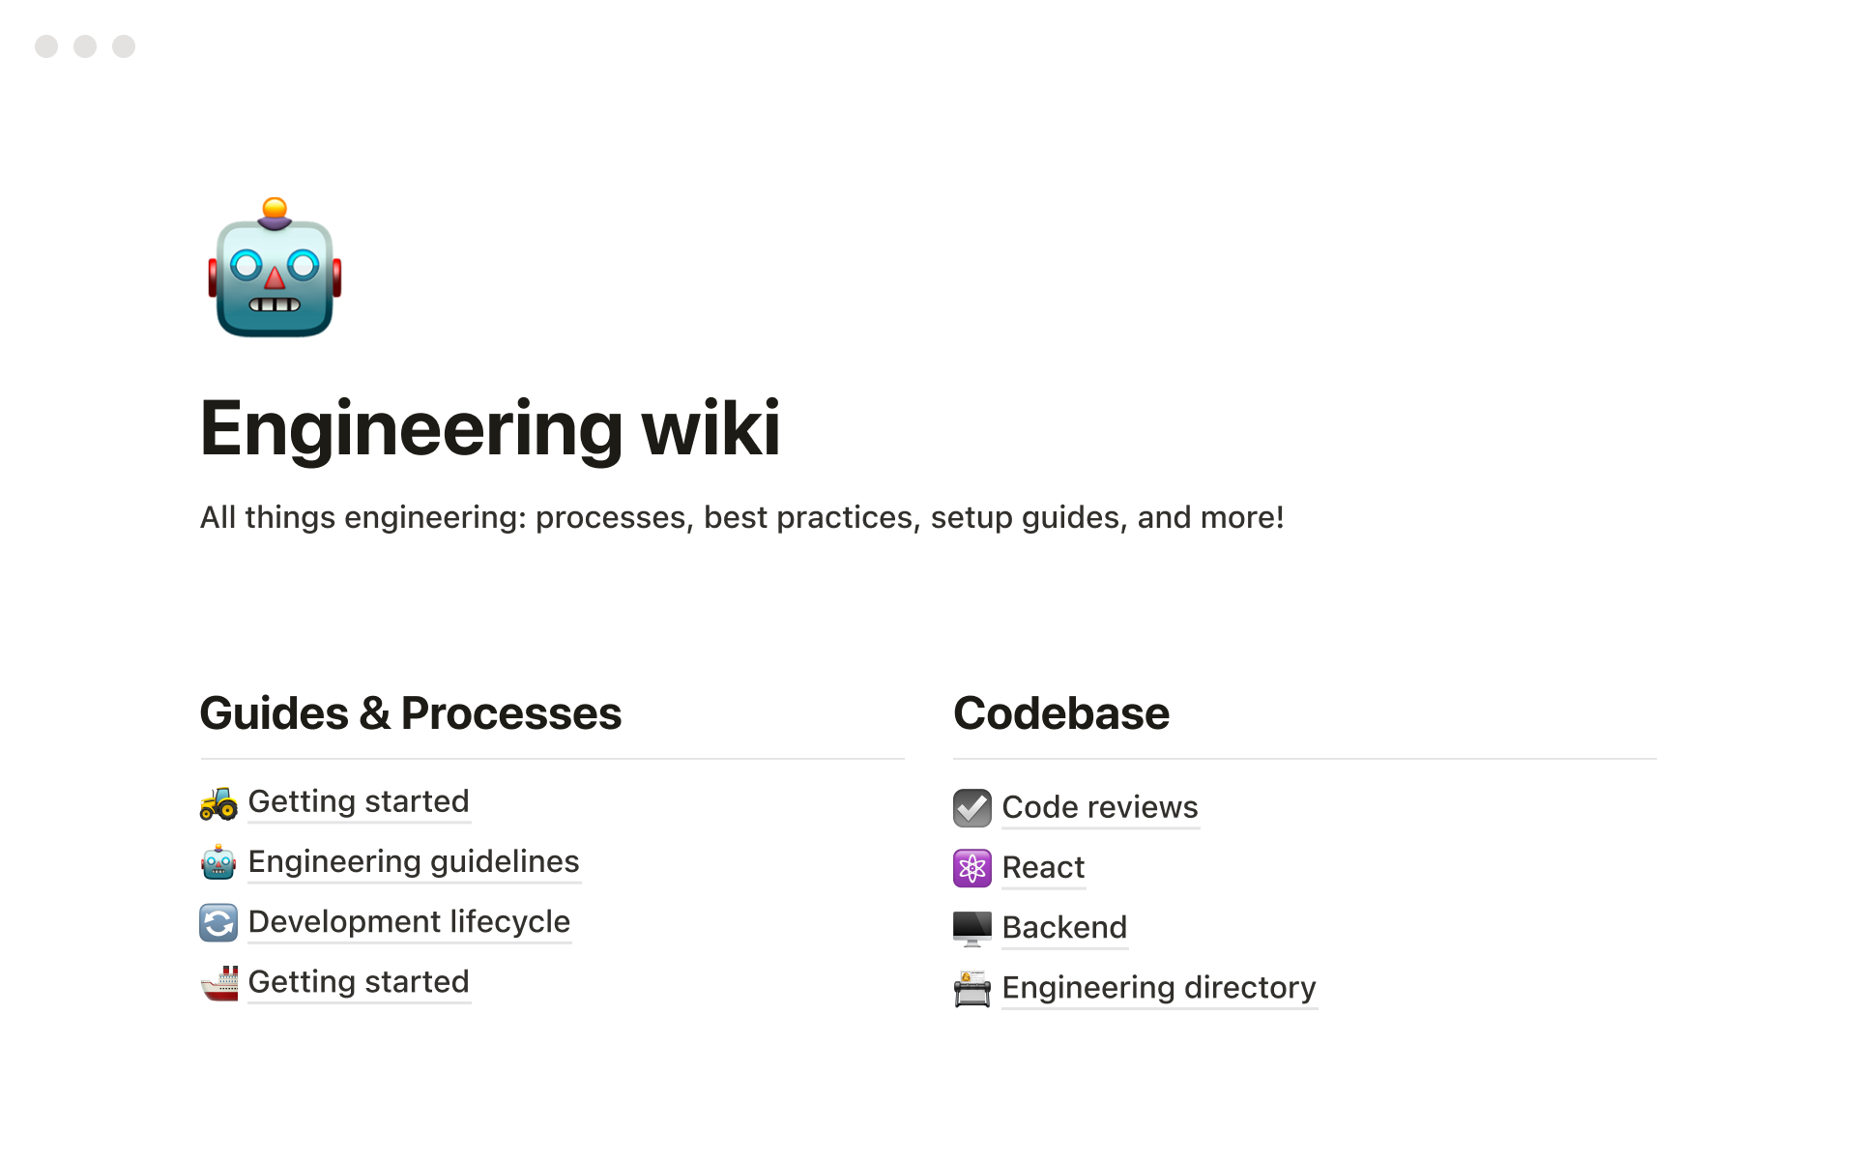Image resolution: width=1856 pixels, height=1160 pixels.
Task: Navigate to the React page
Action: tap(1043, 868)
